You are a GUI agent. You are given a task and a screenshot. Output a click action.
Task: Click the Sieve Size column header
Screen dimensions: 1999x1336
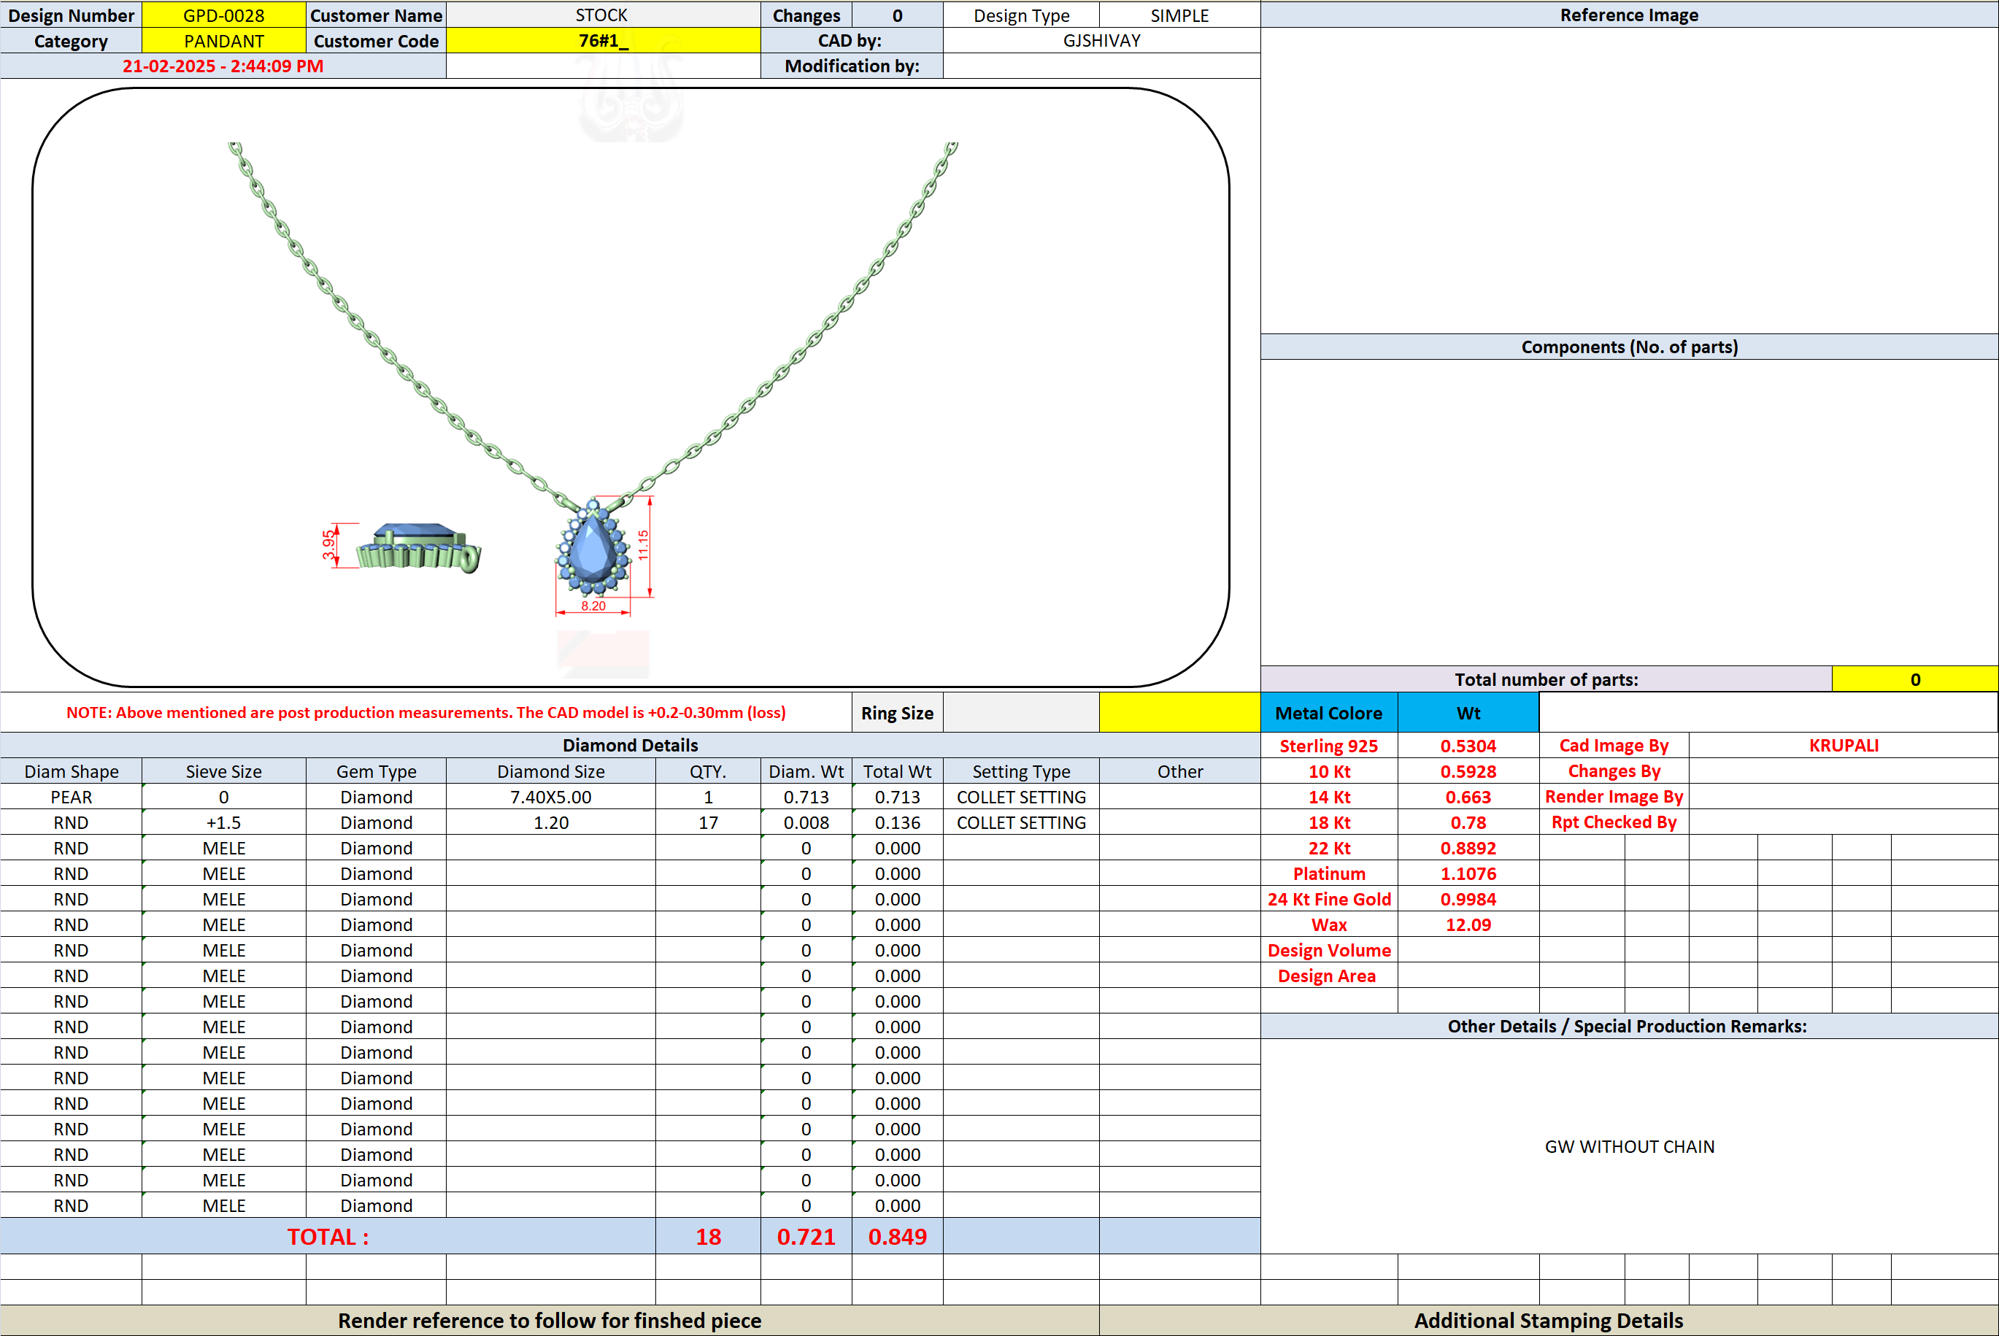[223, 771]
